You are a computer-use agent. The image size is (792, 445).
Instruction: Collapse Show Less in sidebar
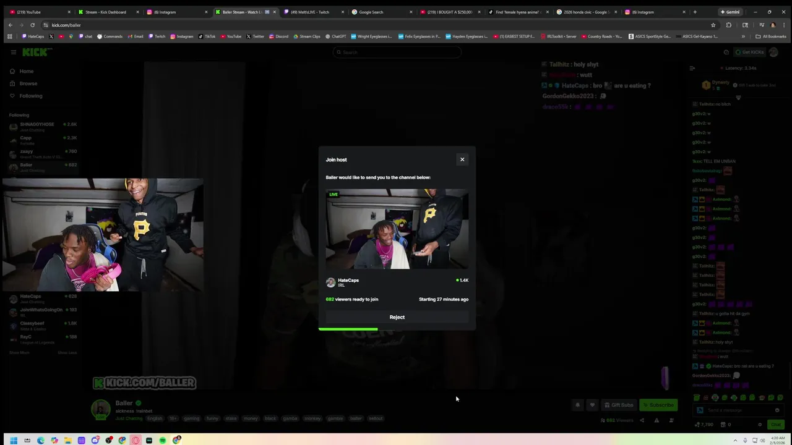tap(67, 352)
